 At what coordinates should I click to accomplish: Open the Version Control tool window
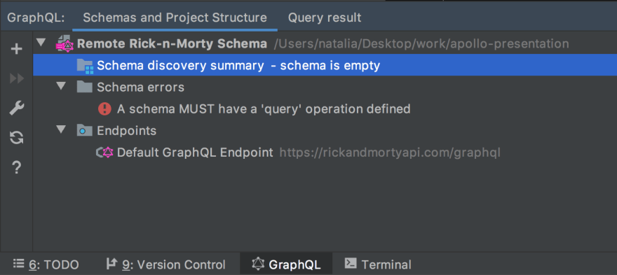(166, 265)
